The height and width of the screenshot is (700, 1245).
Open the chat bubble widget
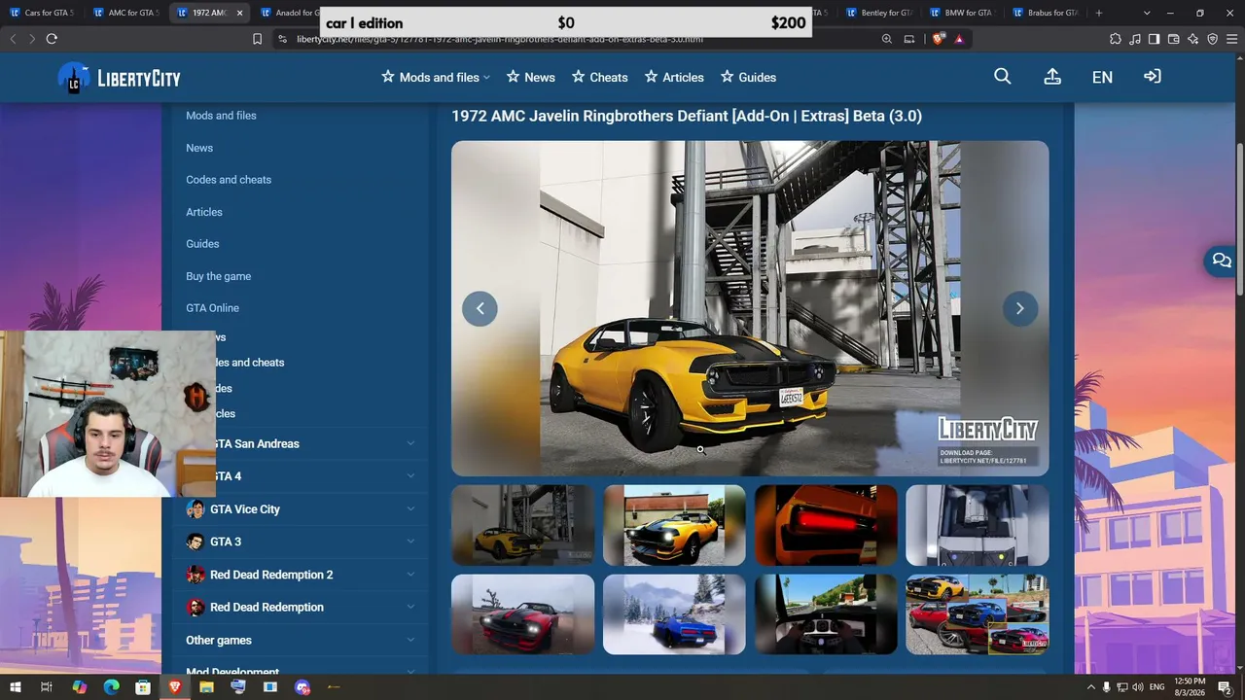click(x=1222, y=261)
